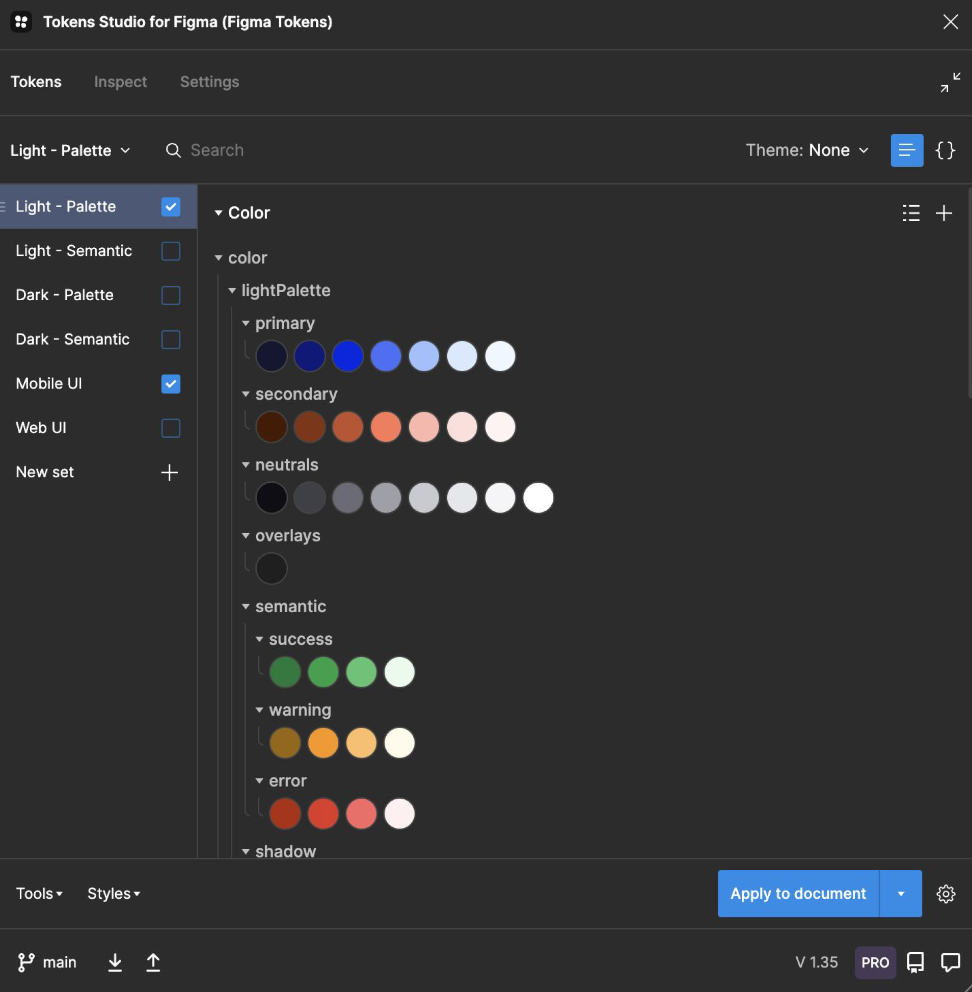Select the darkest green success swatch
This screenshot has width=972, height=992.
pos(285,672)
